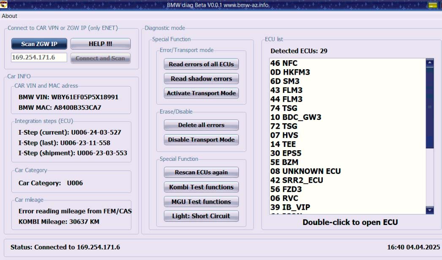Click I-Step (shipment) value
Image resolution: width=442 pixels, height=260 pixels.
point(102,153)
